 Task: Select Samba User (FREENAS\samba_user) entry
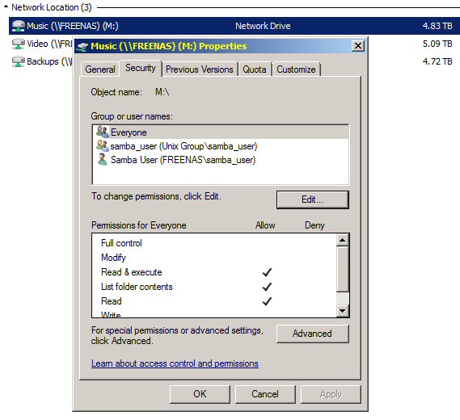[x=221, y=160]
